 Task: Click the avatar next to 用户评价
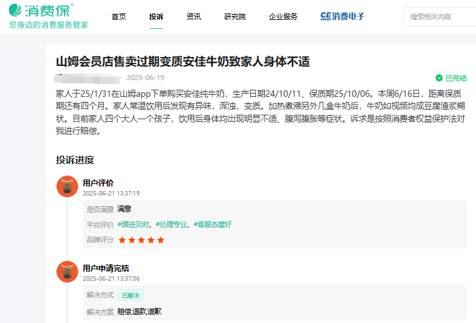coord(67,186)
